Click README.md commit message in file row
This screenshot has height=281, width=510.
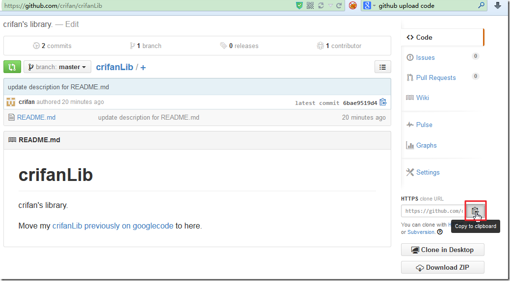tap(149, 118)
